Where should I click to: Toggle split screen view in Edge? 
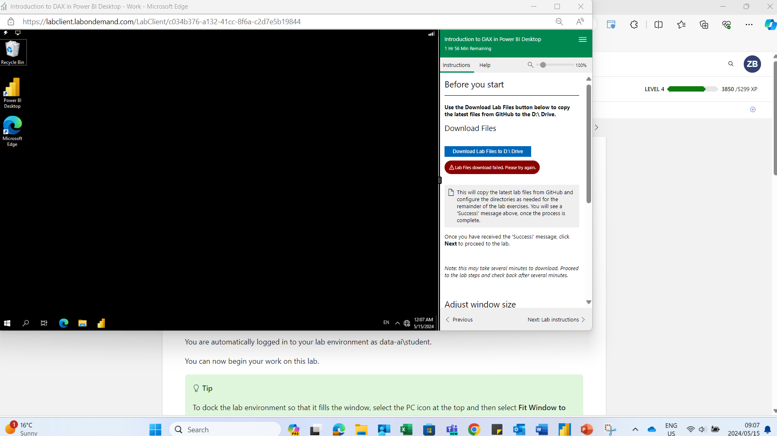point(658,25)
